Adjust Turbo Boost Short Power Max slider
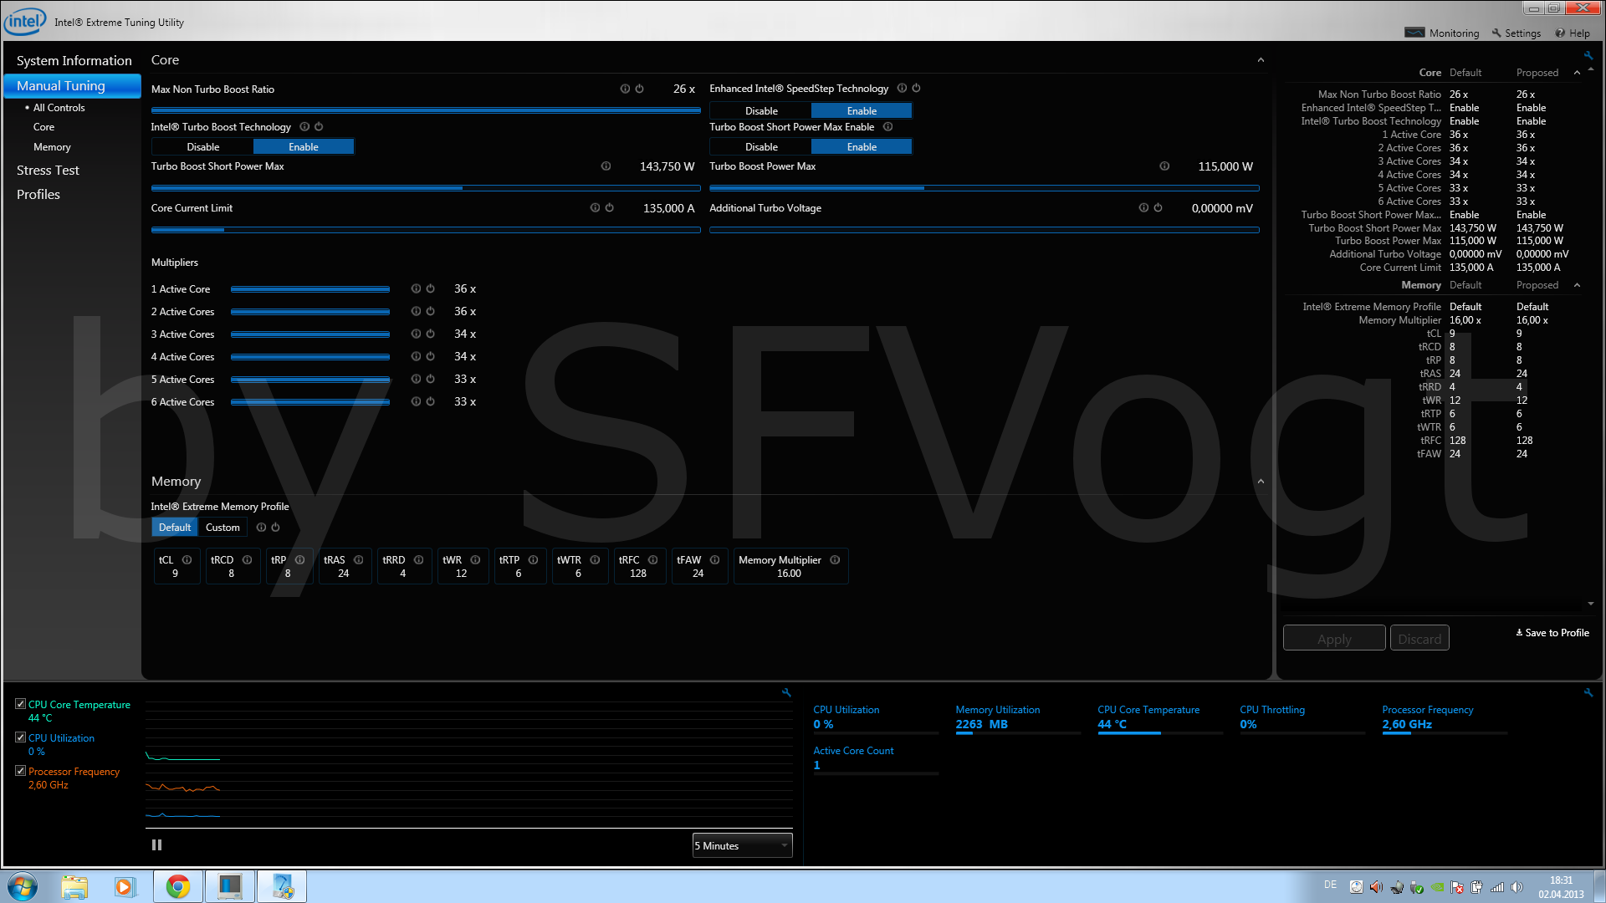The height and width of the screenshot is (903, 1606). [x=426, y=188]
